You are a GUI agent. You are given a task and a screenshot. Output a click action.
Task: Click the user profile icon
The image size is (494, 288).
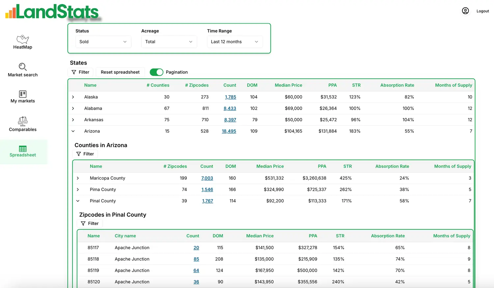click(x=465, y=11)
